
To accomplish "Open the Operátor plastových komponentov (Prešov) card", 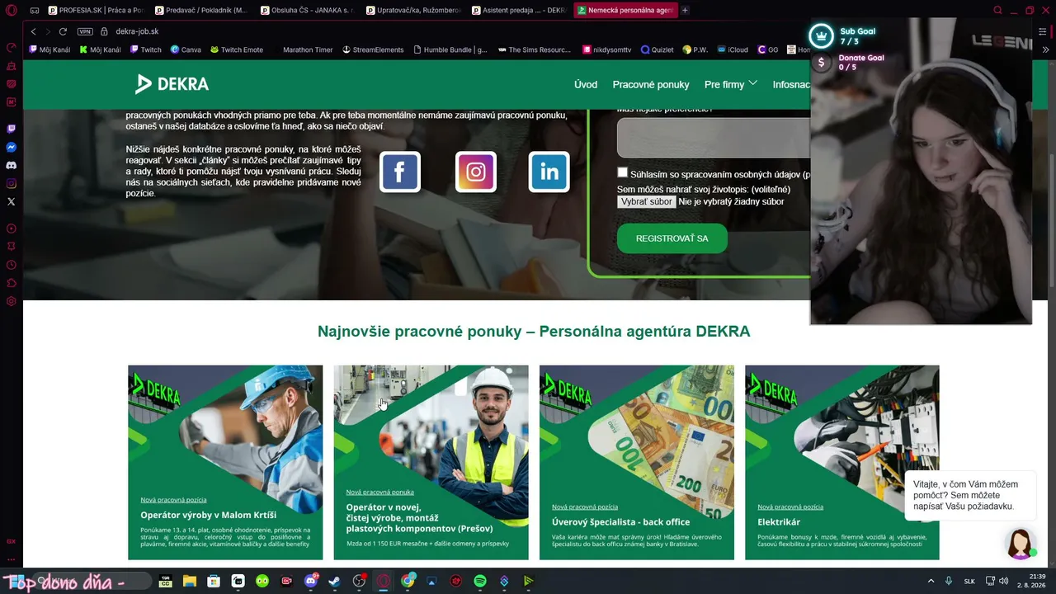I will point(431,462).
